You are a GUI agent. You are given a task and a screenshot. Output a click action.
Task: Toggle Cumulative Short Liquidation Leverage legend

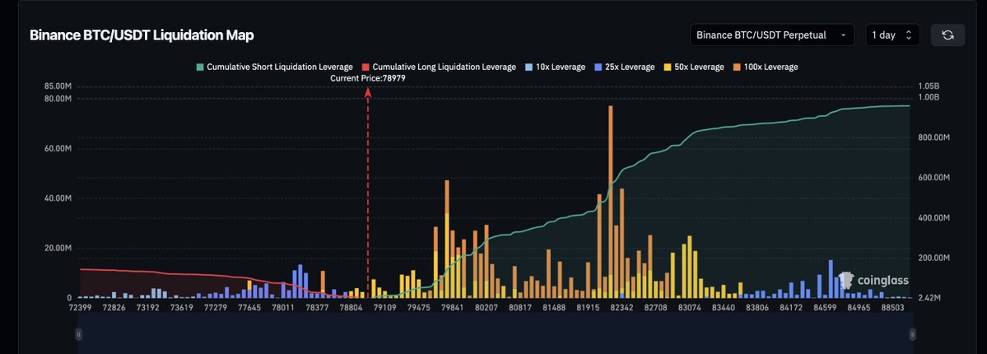274,67
